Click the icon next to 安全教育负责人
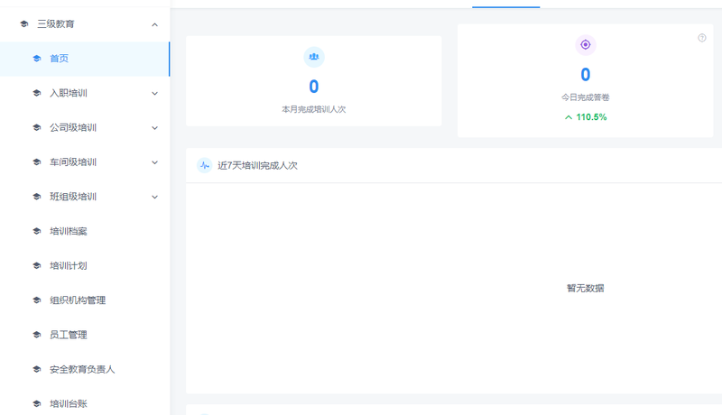Viewport: 722px width, 415px height. pos(37,369)
